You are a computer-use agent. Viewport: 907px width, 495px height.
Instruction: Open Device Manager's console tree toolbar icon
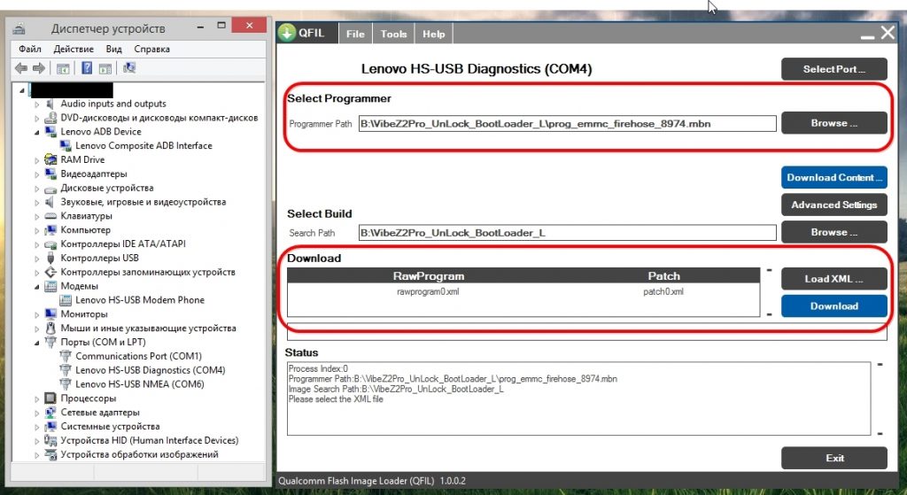[x=63, y=68]
